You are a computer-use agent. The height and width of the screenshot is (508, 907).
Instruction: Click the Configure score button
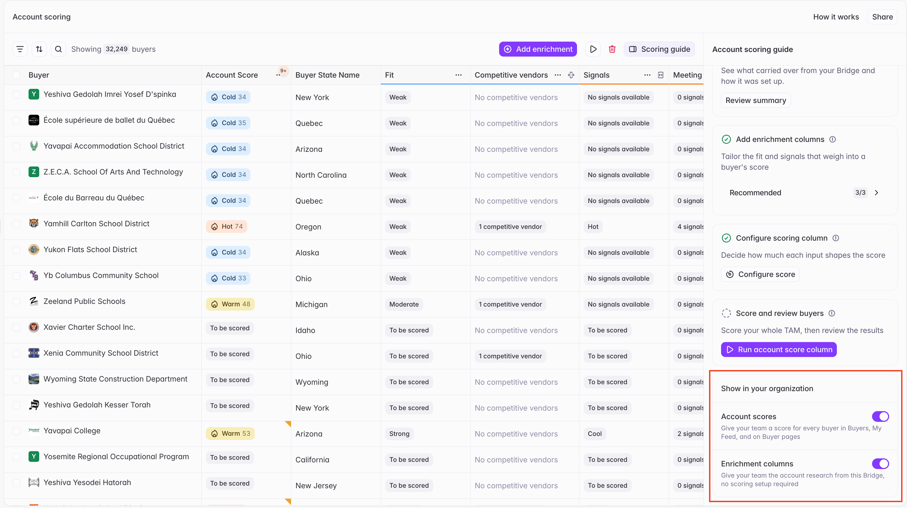pos(760,274)
